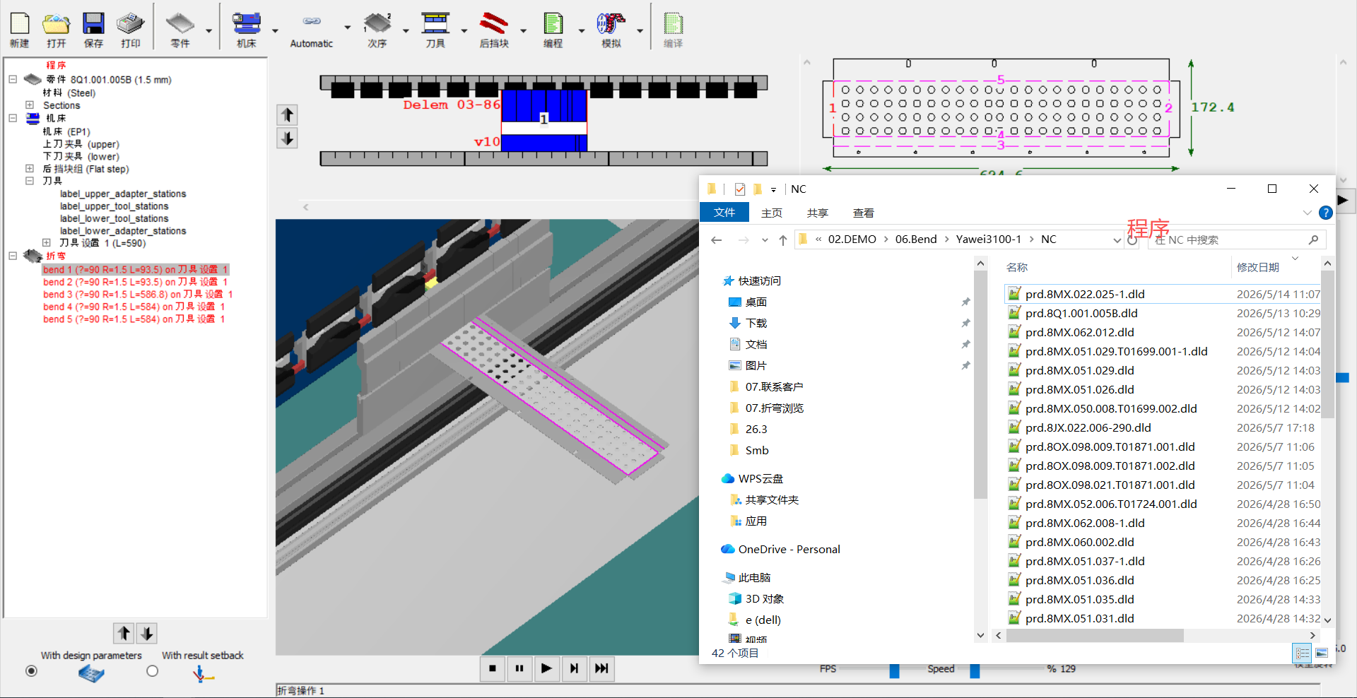
Task: Switch Explorer to large icons view
Action: [x=1322, y=653]
